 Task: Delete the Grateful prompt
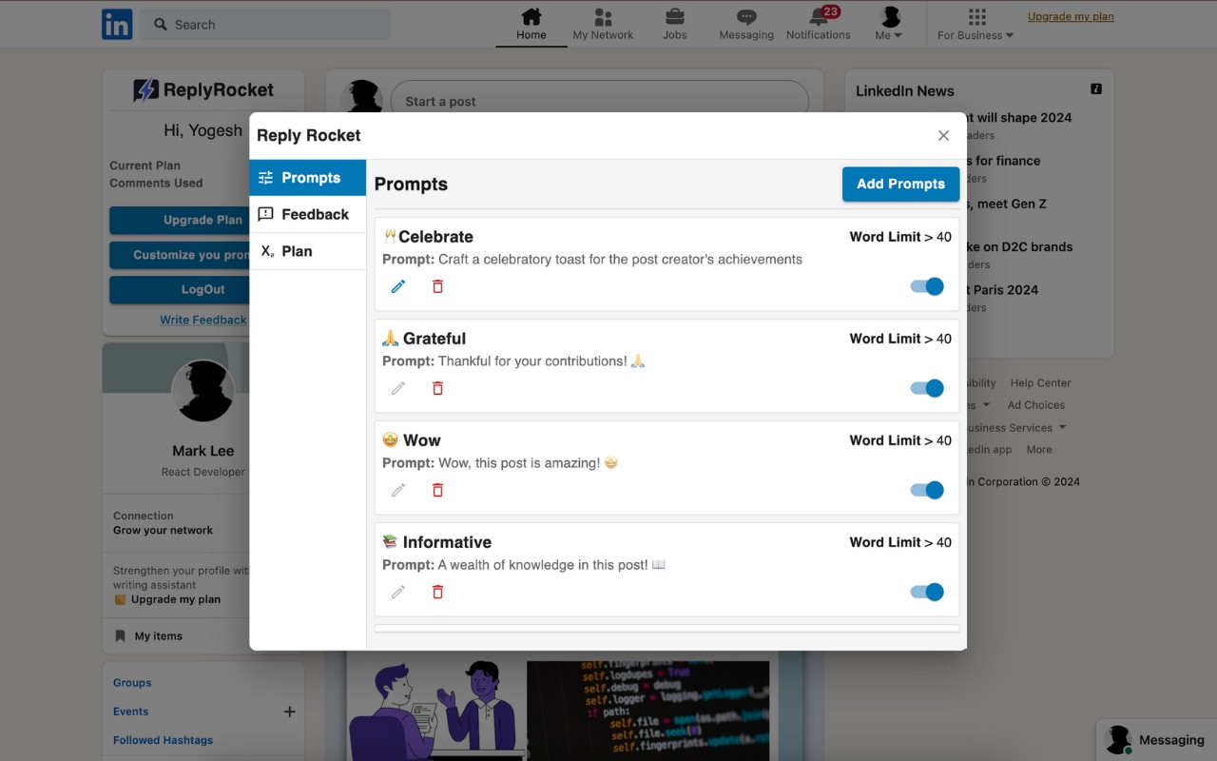pyautogui.click(x=437, y=388)
